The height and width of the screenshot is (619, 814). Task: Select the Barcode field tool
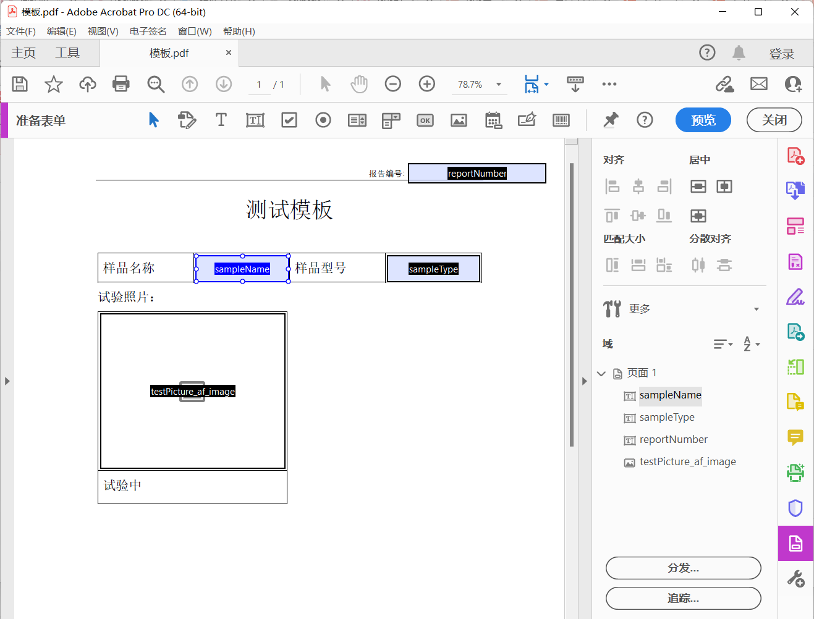tap(561, 120)
